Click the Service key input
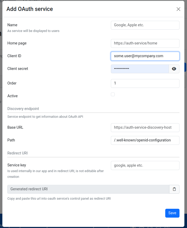Screen dimensions: 187x228 (x=145, y=165)
